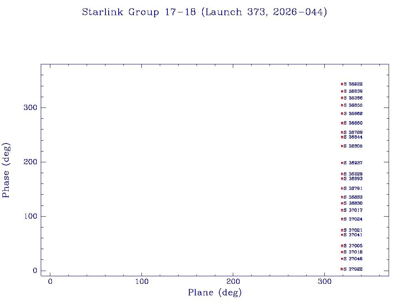
Task: Click the 0 tick label on Plane axis
Action: tap(50, 282)
